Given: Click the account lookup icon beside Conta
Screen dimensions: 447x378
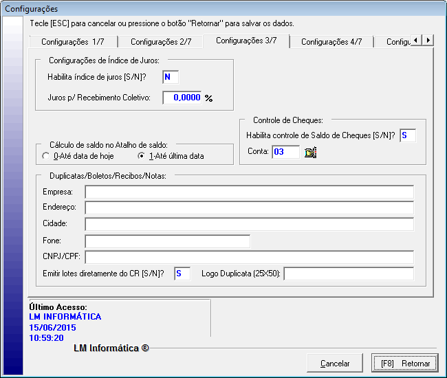Looking at the screenshot, I should coord(310,153).
